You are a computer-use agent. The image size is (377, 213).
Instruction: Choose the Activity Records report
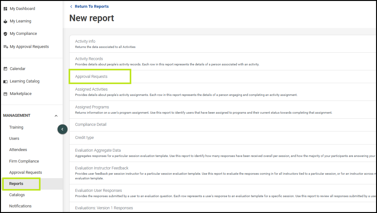point(89,59)
